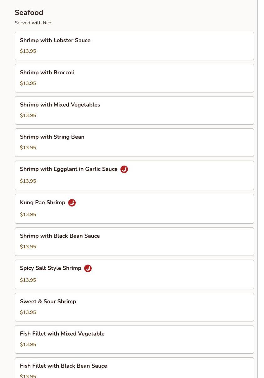
Task: Click the Shrimp with Black Bean Sauce price
Action: pos(28,247)
